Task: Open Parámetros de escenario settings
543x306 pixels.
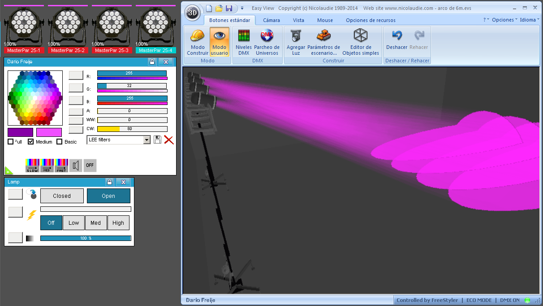Action: [x=323, y=36]
